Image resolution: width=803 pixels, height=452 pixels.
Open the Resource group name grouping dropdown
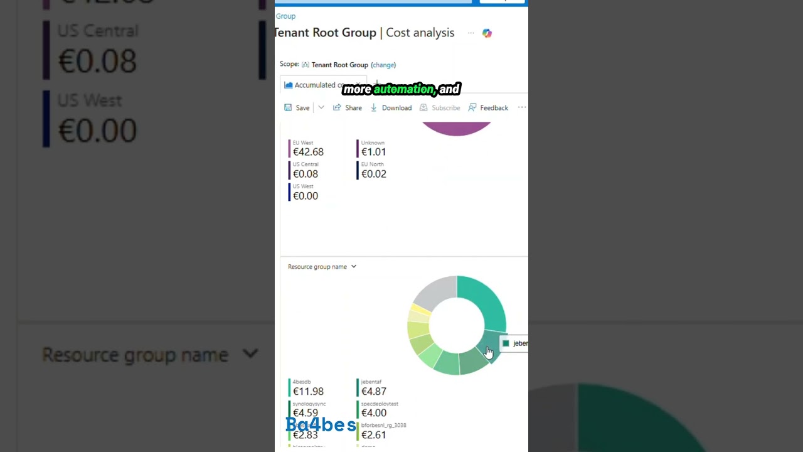click(x=322, y=267)
